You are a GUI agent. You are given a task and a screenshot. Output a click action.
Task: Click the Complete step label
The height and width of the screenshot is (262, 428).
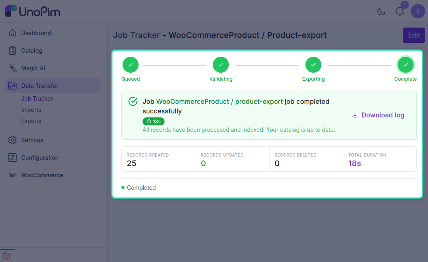click(405, 79)
